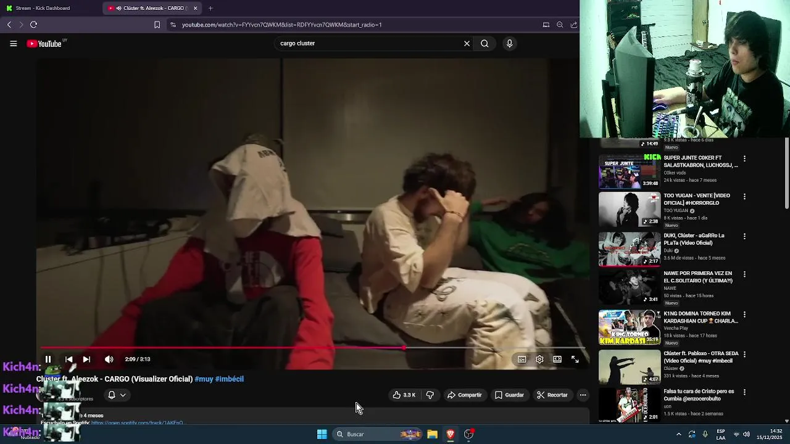Viewport: 790px width, 444px height.
Task: Open options menu for Falsa tu cara
Action: (x=744, y=392)
